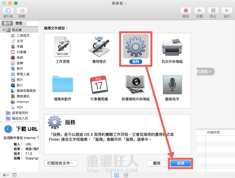The height and width of the screenshot is (178, 235).
Task: Switch to the 變數 variables tab
Action: point(19,23)
